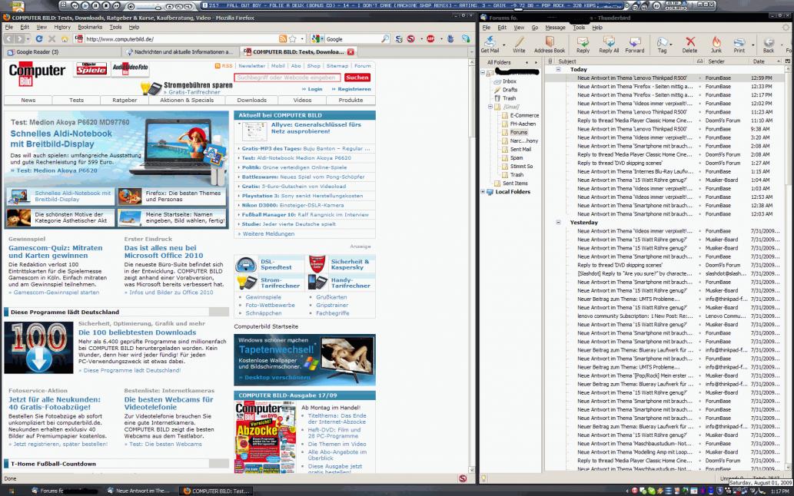Print the selected message

[739, 45]
